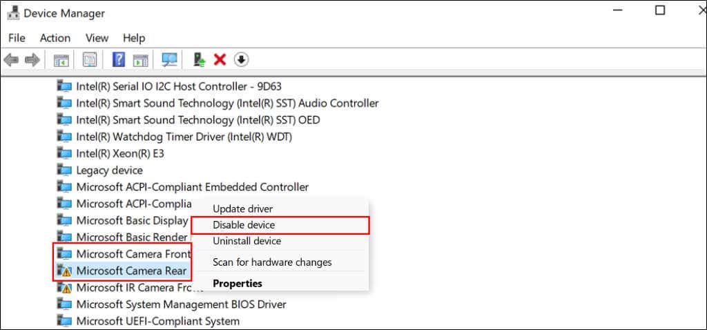This screenshot has width=707, height=330.
Task: Click the Properties sheet toolbar icon
Action: (90, 59)
